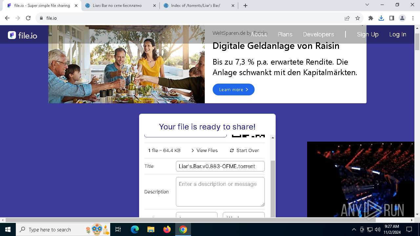Open File Explorer from taskbar
This screenshot has width=420, height=236.
pyautogui.click(x=151, y=229)
